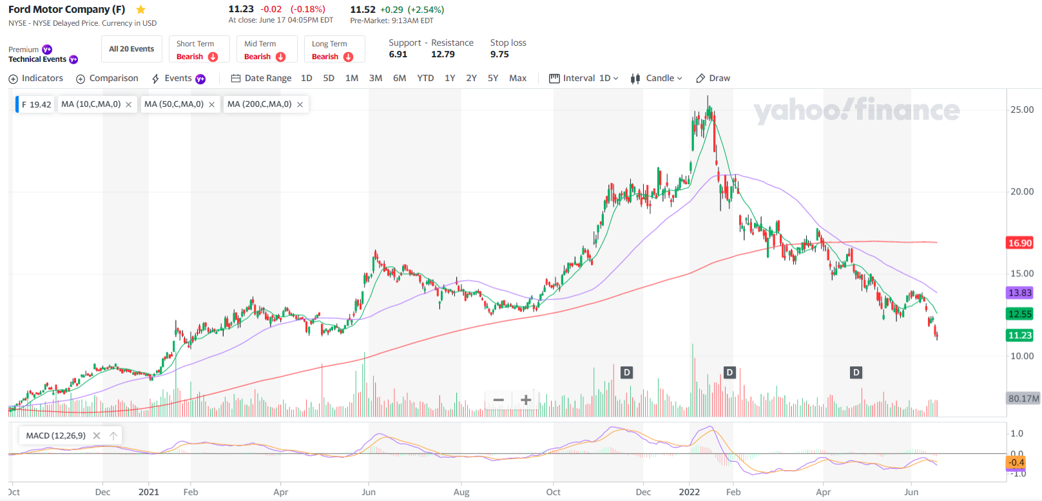Select the 6M date range

pyautogui.click(x=400, y=79)
